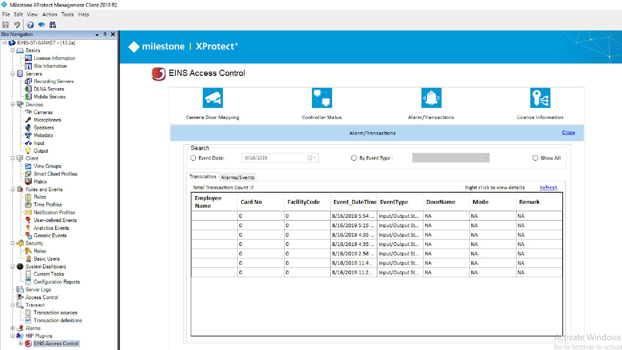Open Mobile Servers node
622x350 pixels.
tap(50, 97)
